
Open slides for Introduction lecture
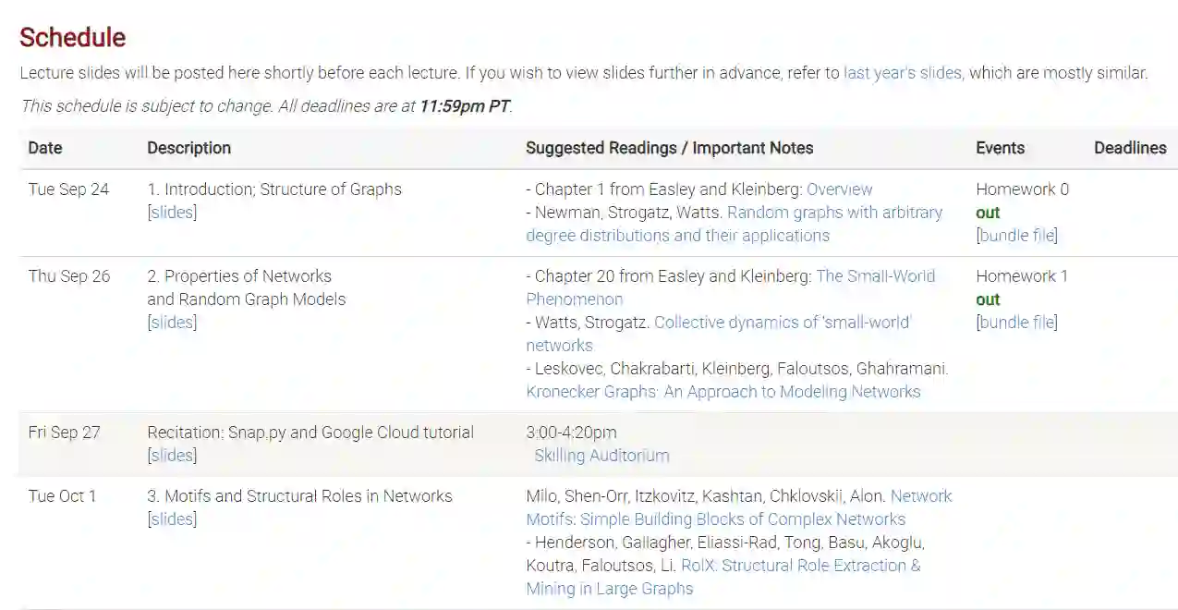point(173,213)
